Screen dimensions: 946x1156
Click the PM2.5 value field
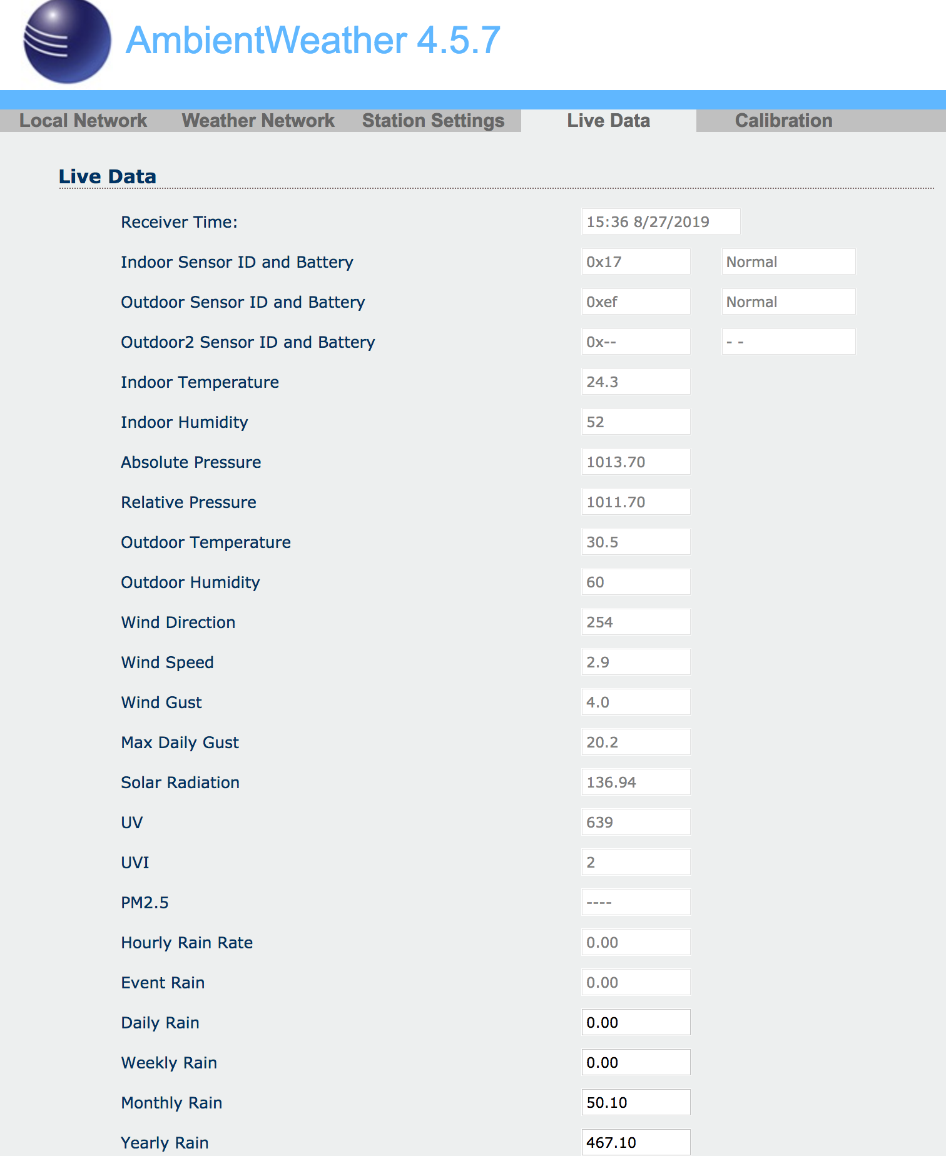[x=636, y=902]
